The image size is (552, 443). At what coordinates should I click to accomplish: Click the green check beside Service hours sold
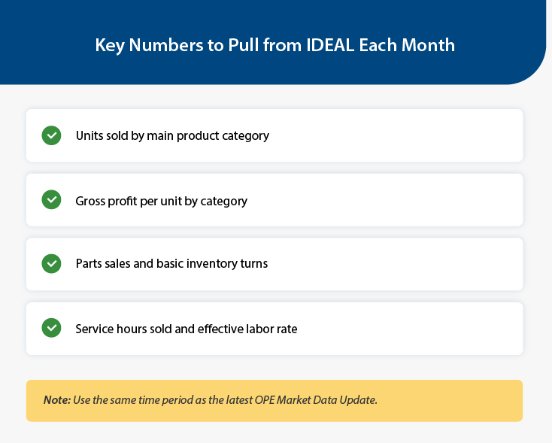click(51, 328)
